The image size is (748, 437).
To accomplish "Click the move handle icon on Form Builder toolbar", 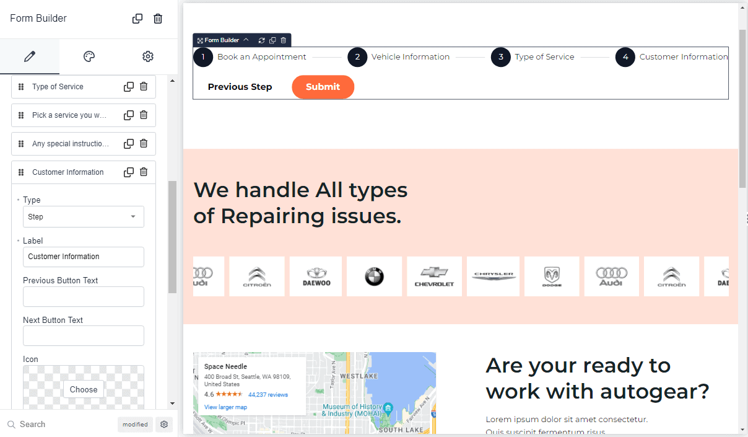I will (x=200, y=40).
